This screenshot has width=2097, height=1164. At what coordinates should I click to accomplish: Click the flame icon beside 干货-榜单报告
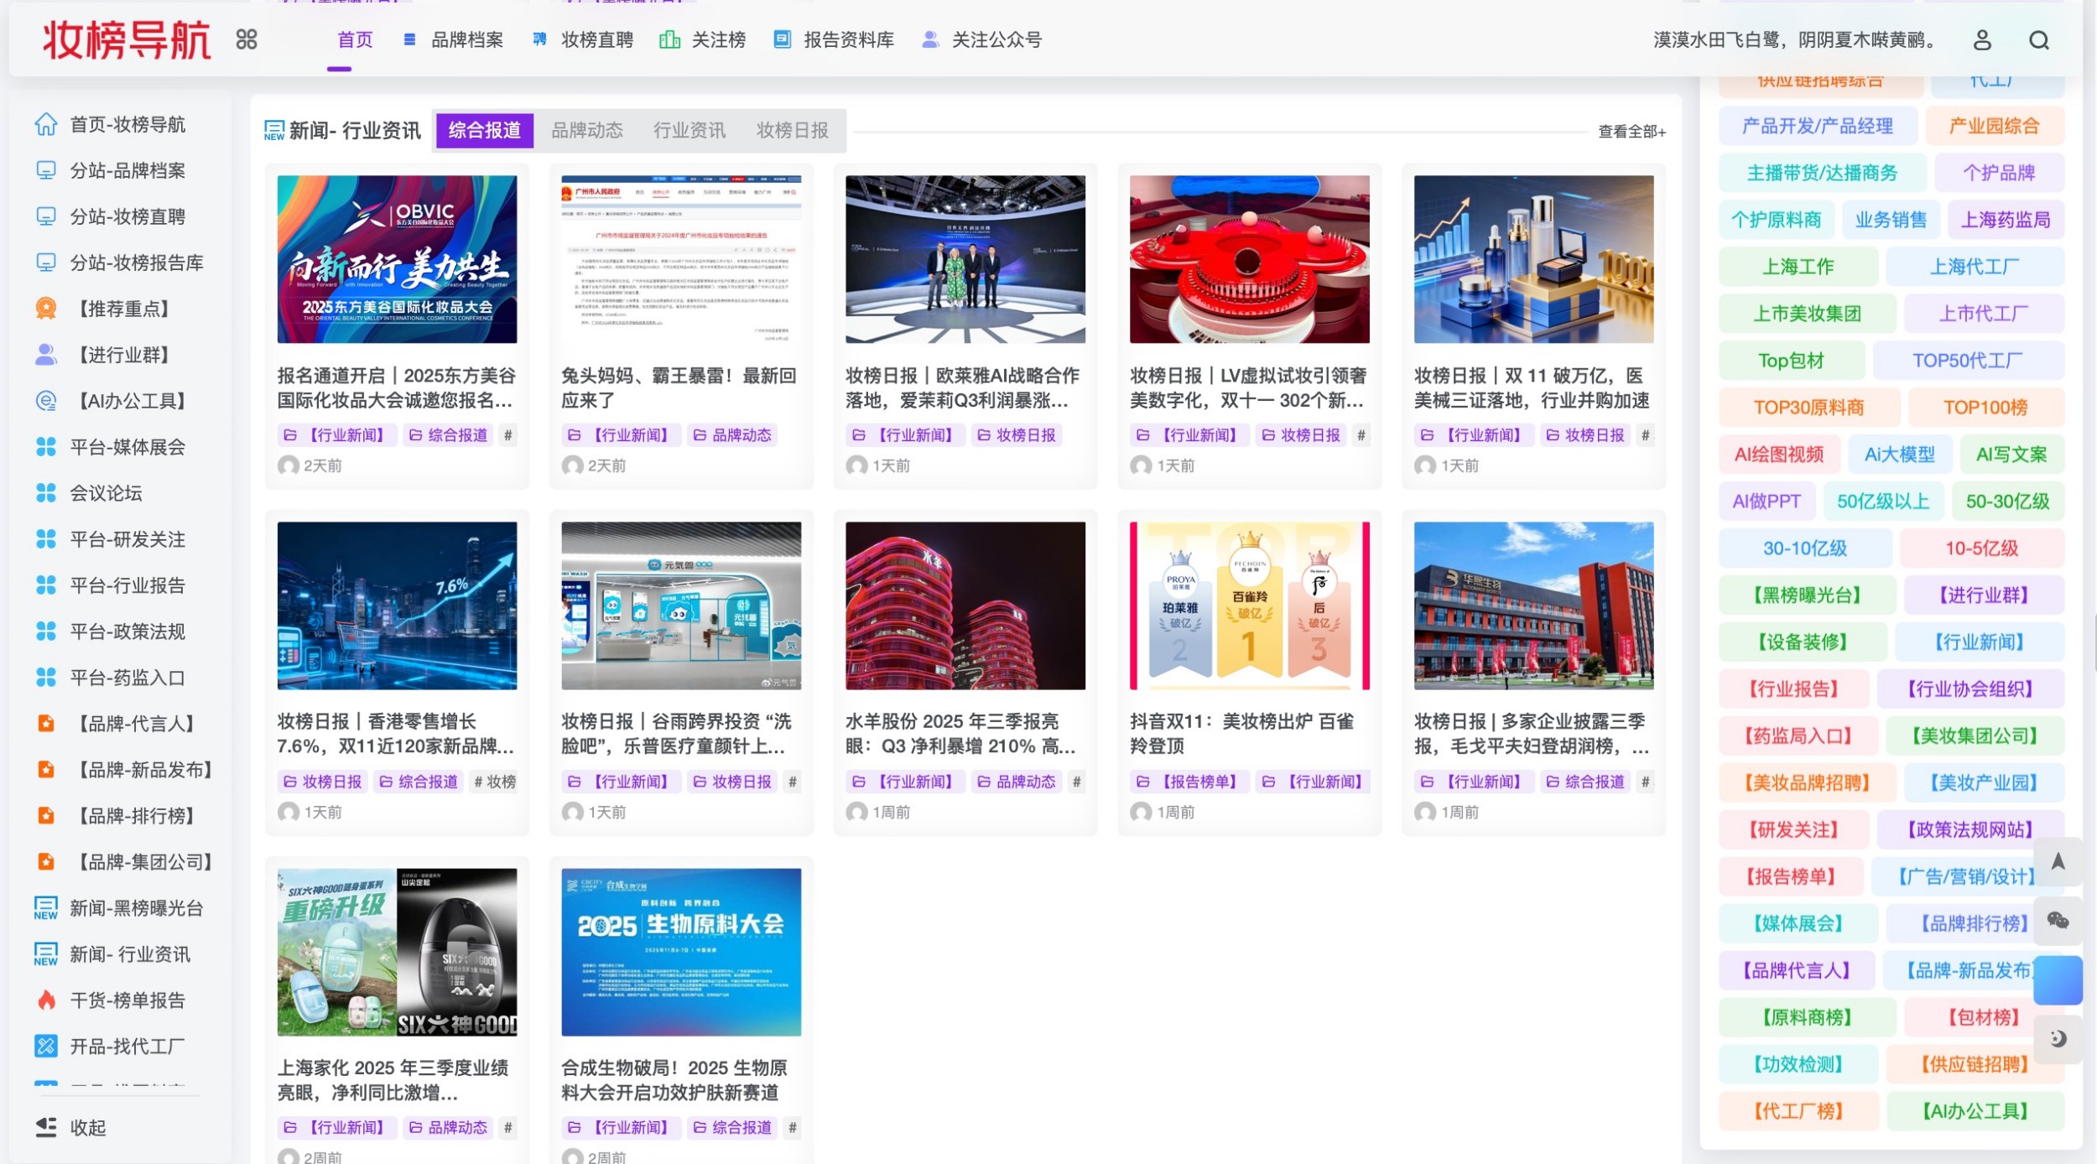[48, 1000]
